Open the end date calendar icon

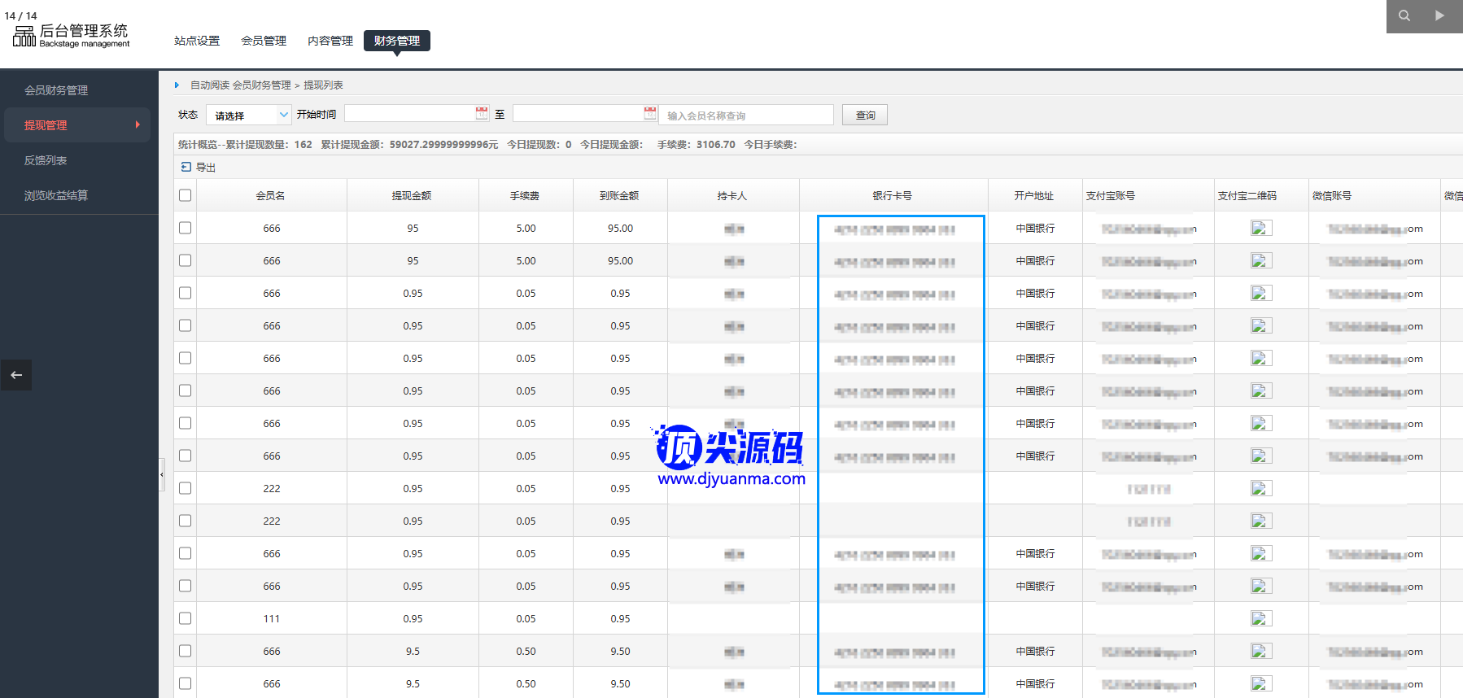click(650, 114)
